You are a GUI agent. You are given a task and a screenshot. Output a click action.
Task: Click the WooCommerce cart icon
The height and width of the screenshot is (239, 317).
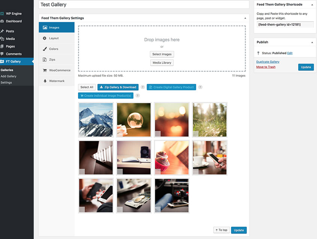coord(45,70)
